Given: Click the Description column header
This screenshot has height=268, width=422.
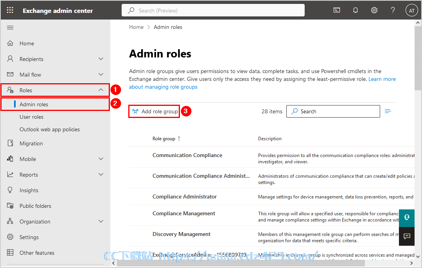Looking at the screenshot, I should coord(270,139).
